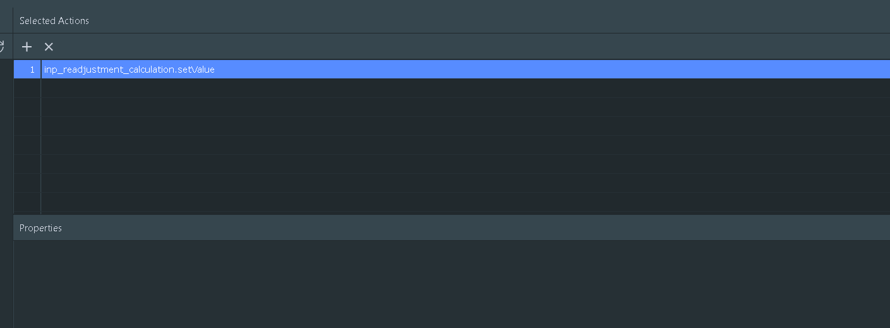Remove the selected action with X icon
The height and width of the screenshot is (328, 890).
coord(49,47)
